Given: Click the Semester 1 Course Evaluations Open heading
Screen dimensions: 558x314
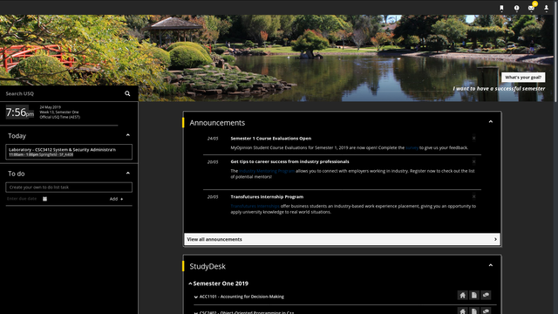Looking at the screenshot, I should click(271, 139).
